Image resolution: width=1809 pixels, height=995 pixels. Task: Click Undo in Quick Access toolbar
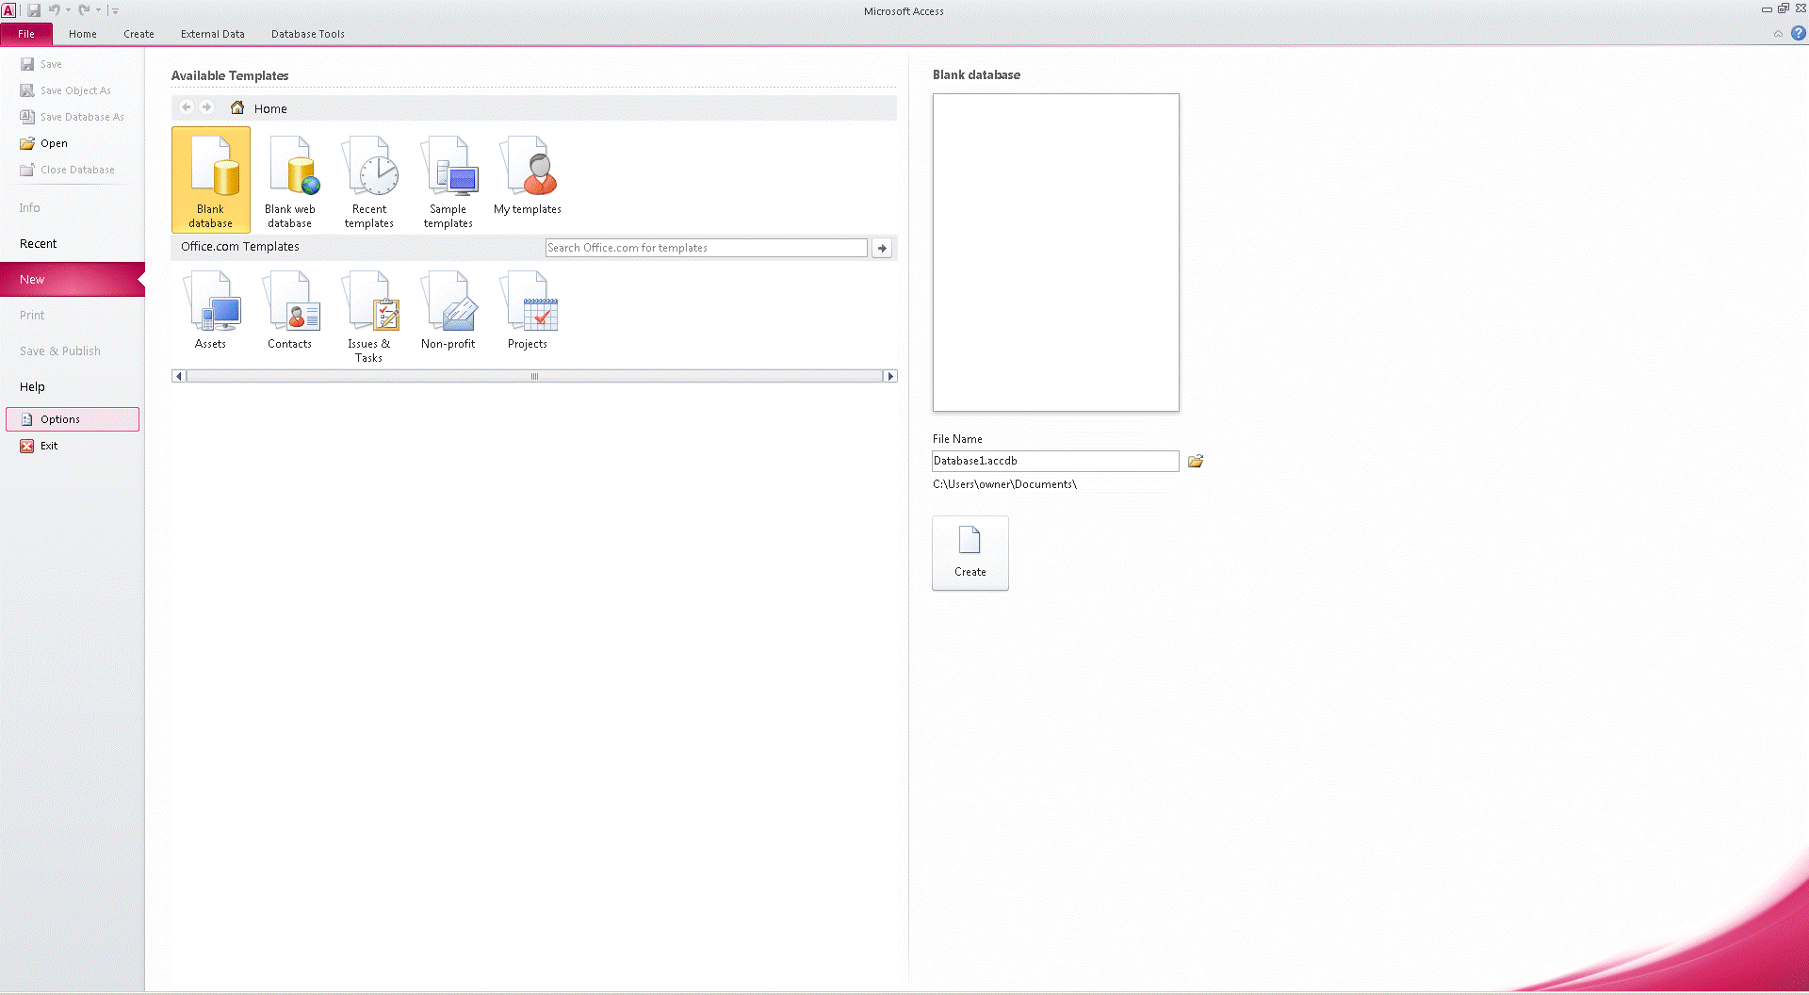[55, 10]
